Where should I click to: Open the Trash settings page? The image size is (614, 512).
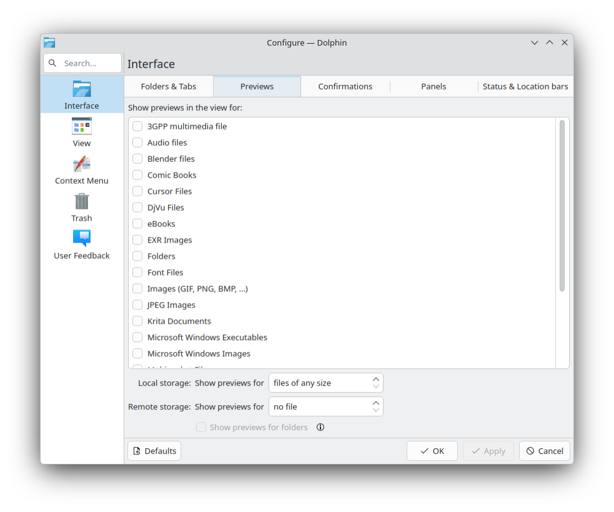[x=81, y=207]
